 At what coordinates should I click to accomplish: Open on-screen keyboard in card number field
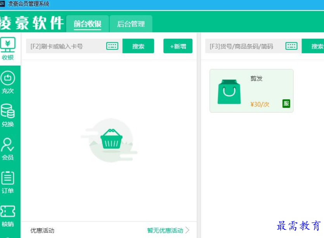coord(112,46)
